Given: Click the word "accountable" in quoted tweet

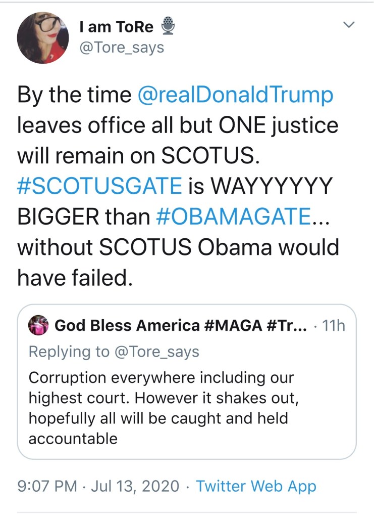Looking at the screenshot, I should click(x=73, y=438).
